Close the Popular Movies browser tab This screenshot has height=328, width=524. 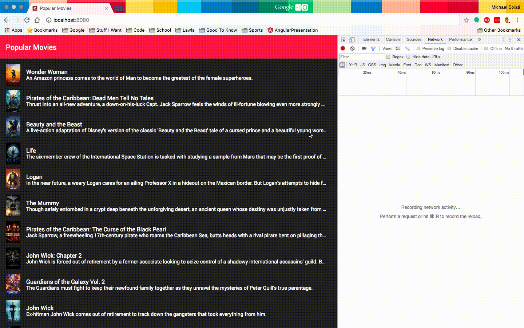107,8
